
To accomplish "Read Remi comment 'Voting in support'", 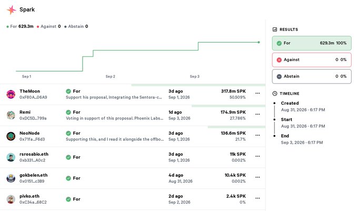I will click(114, 118).
